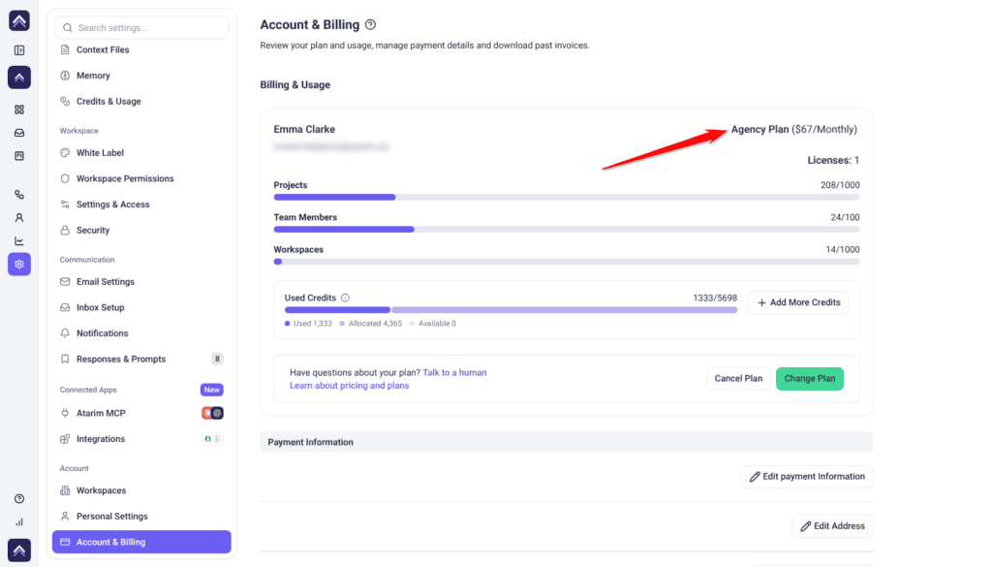Image resolution: width=992 pixels, height=567 pixels.
Task: Go to Credits & Usage
Action: [x=141, y=101]
